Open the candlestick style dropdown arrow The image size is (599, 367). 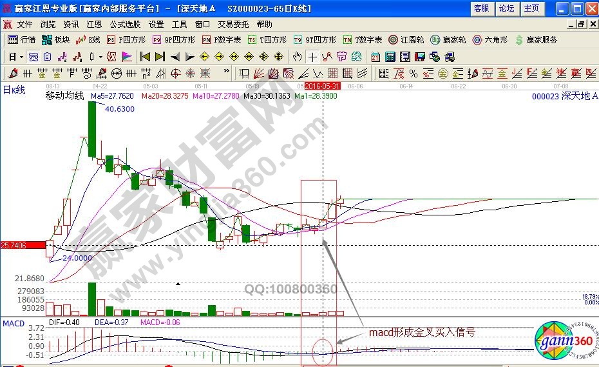(100, 57)
